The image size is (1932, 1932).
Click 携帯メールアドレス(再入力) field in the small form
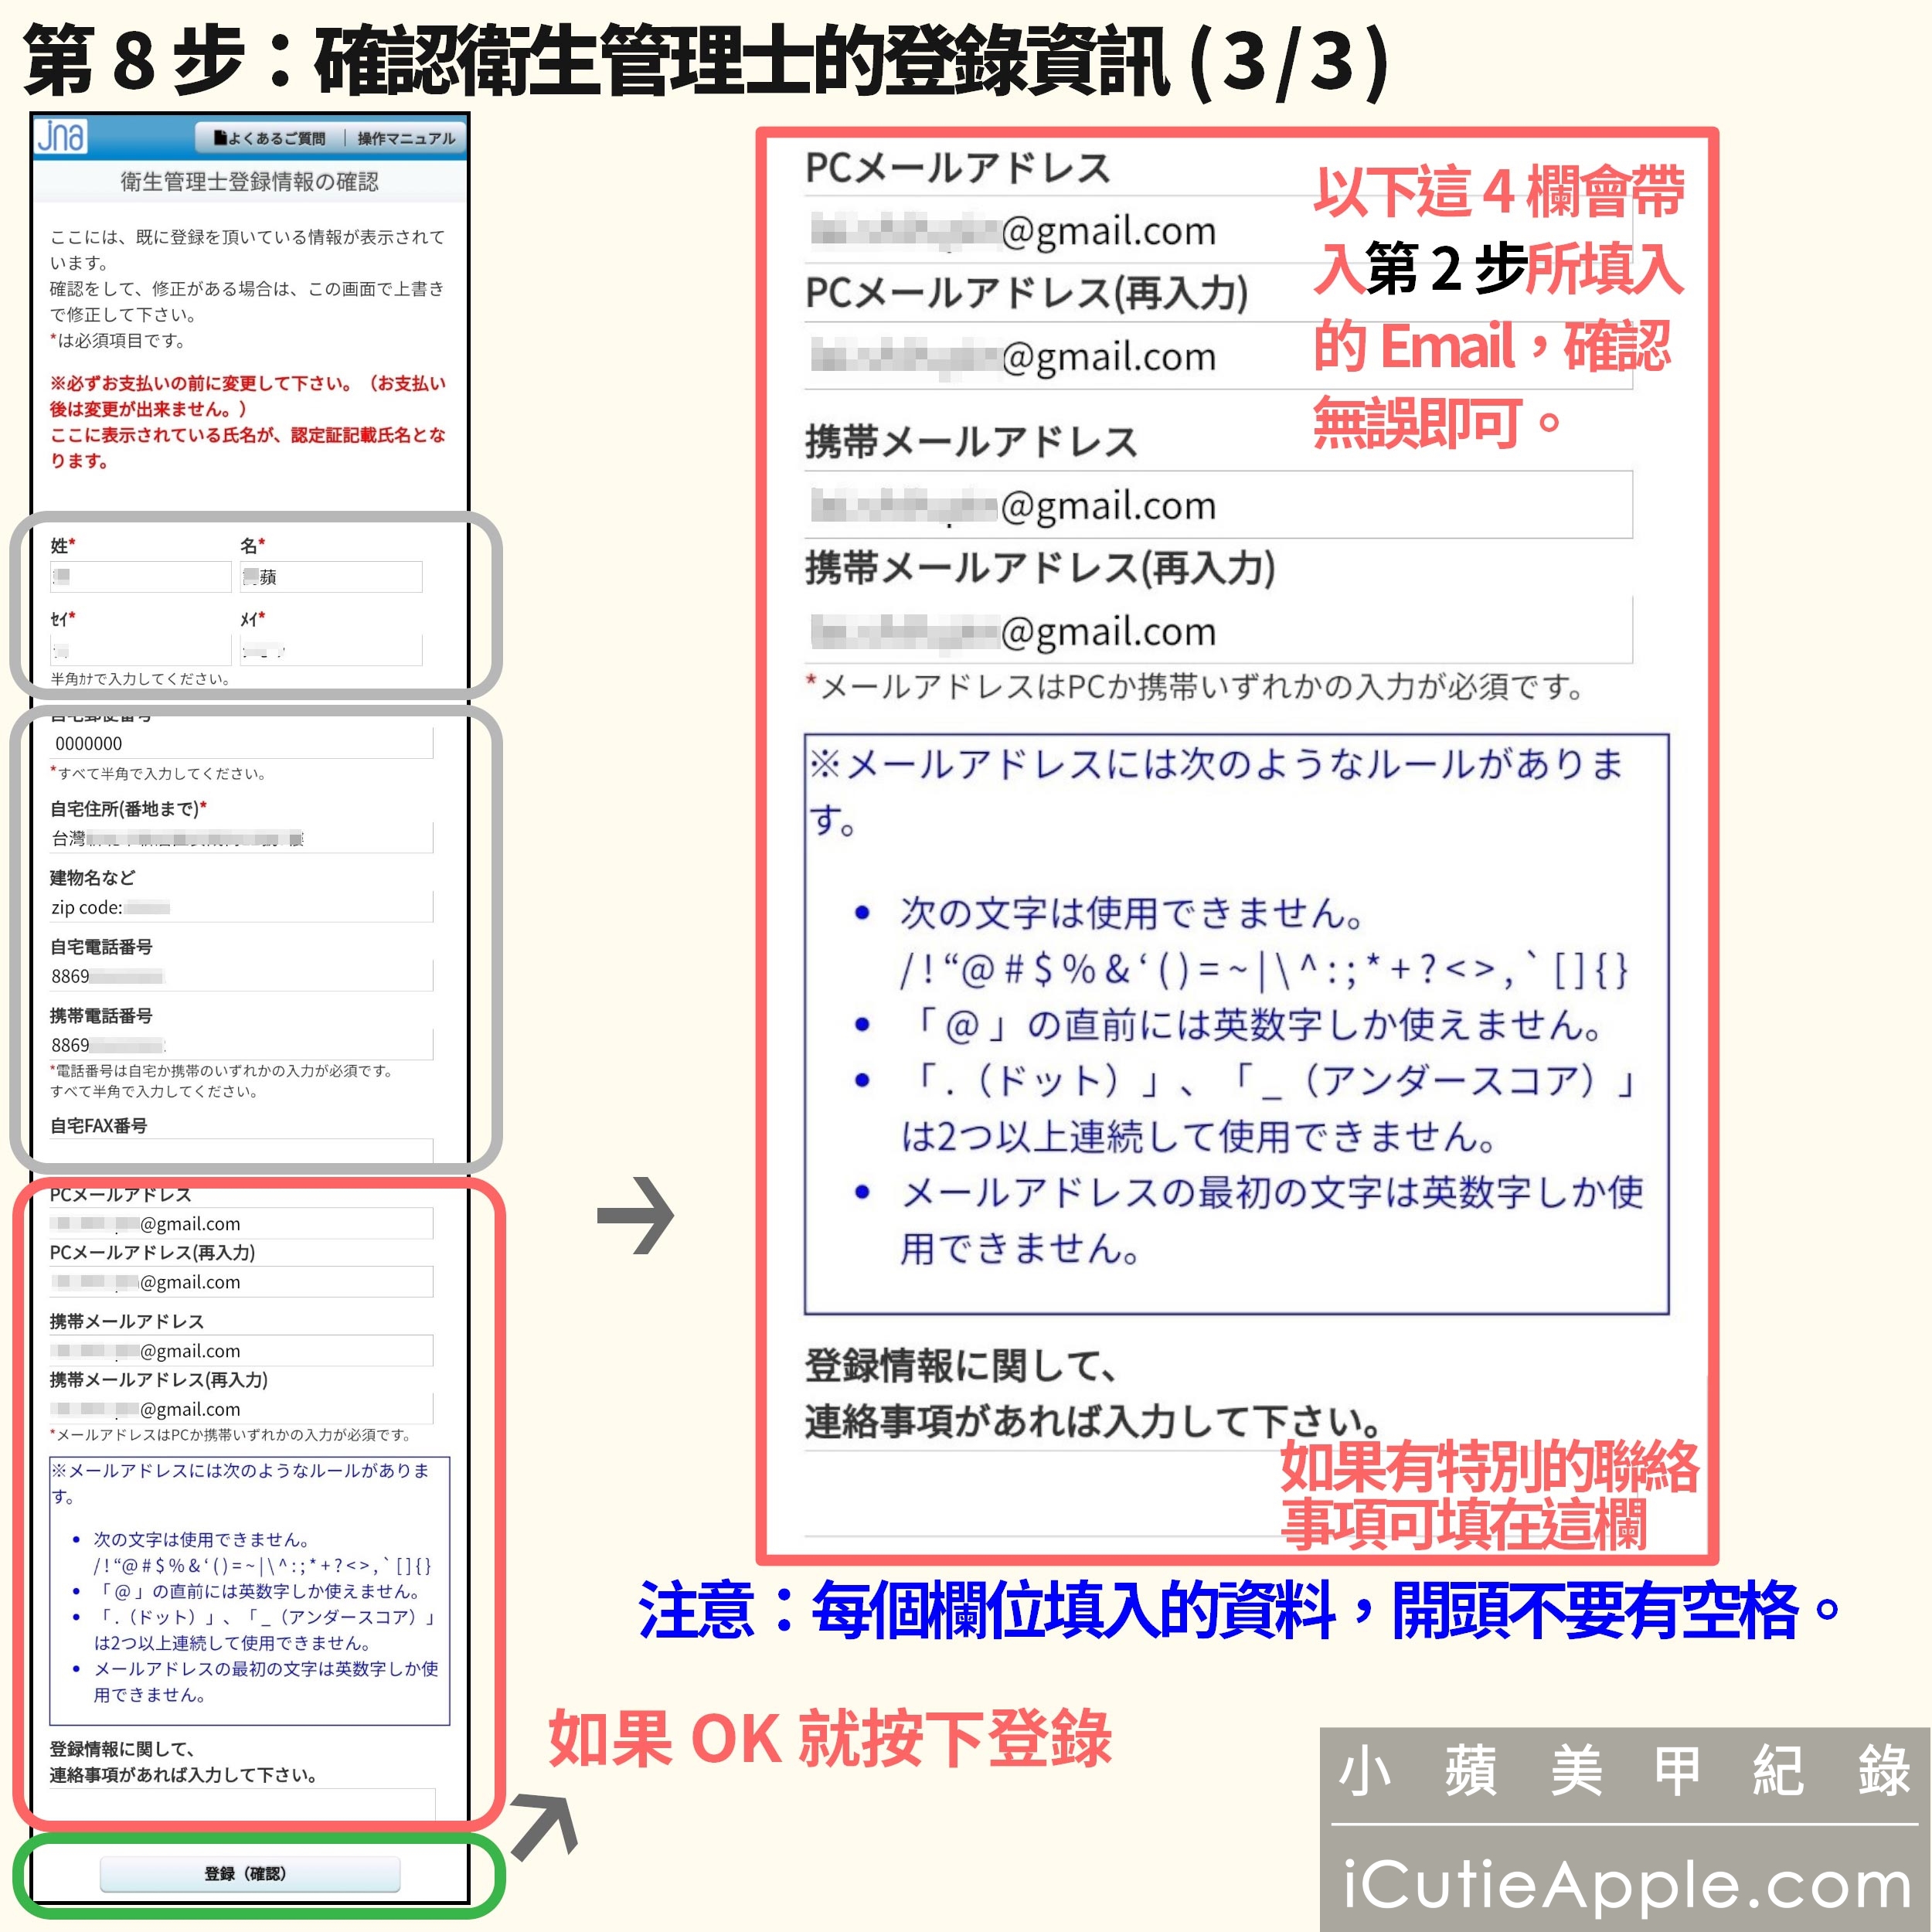point(241,1409)
